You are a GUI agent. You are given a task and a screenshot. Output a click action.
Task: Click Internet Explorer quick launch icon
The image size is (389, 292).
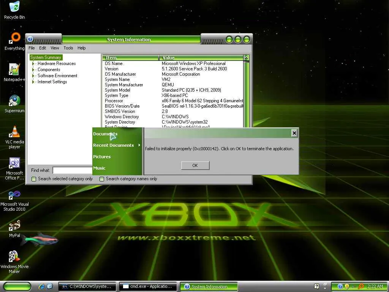tap(41, 286)
